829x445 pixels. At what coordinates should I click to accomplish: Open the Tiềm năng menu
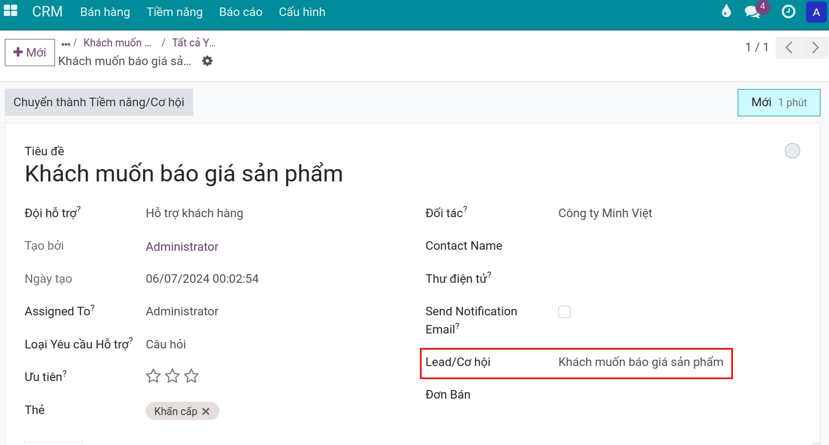175,12
